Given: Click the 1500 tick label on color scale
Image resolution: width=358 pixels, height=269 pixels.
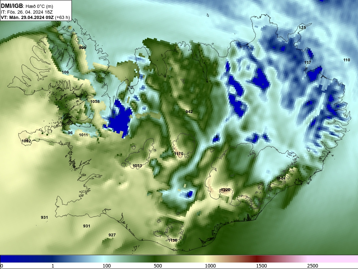Looking at the screenshot, I should (x=261, y=265).
